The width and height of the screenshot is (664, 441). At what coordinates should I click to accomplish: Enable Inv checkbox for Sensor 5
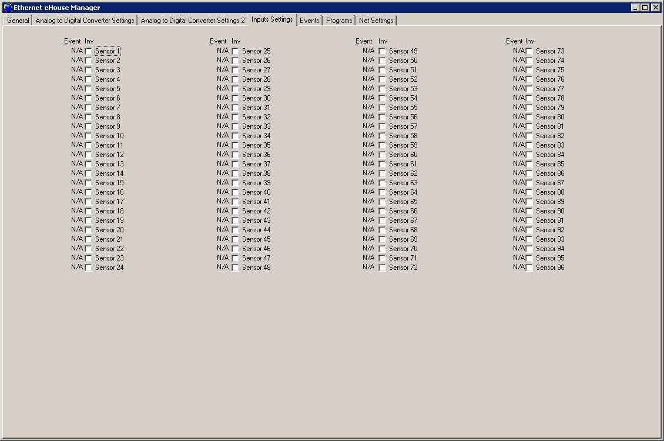(88, 89)
